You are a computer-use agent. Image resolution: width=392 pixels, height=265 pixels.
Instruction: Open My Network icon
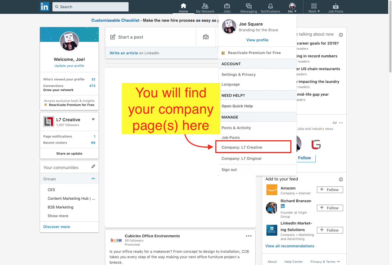[x=205, y=8]
